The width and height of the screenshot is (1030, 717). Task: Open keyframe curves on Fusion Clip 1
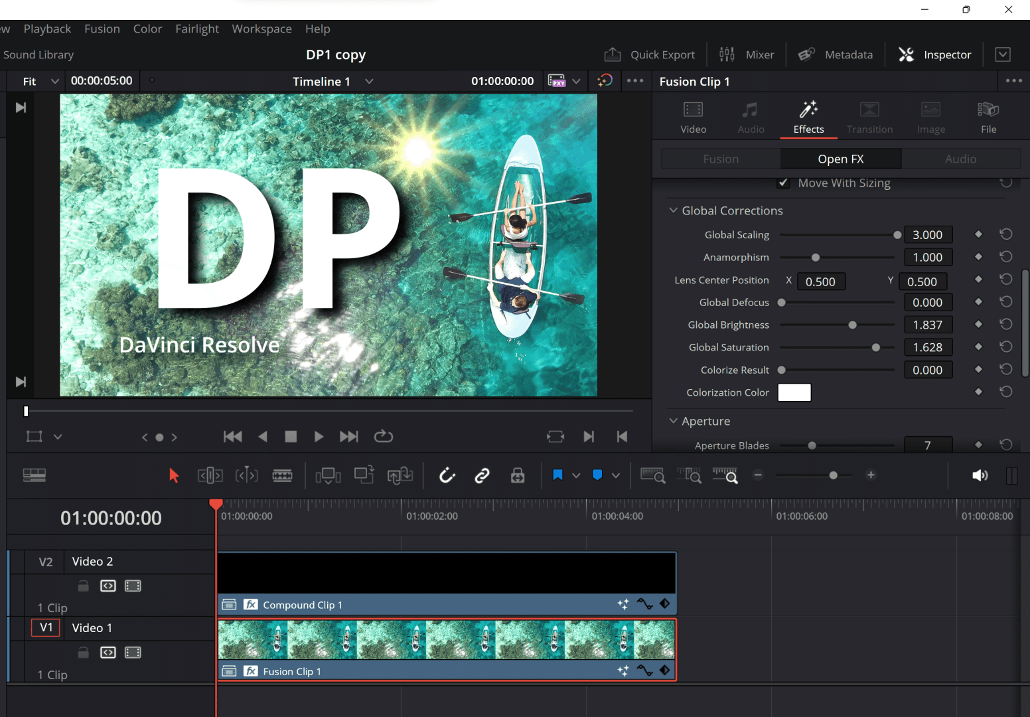coord(644,671)
